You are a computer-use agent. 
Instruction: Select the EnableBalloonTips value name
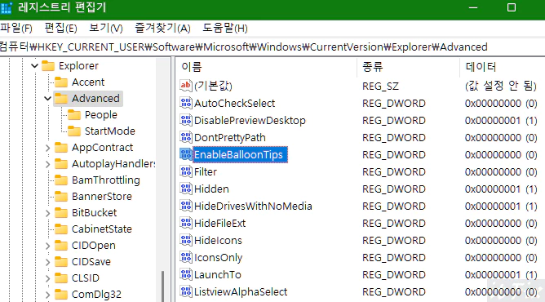pos(240,154)
